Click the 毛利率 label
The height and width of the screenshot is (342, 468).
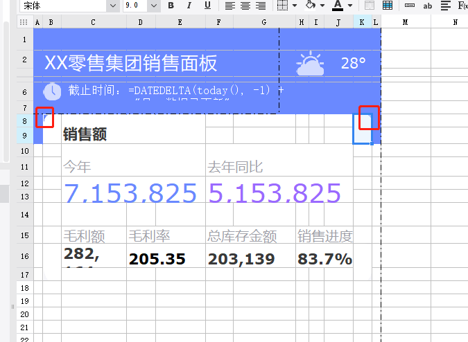pyautogui.click(x=149, y=236)
